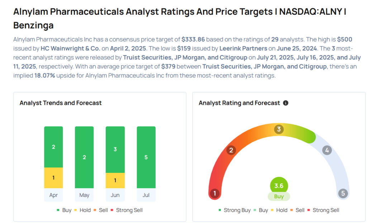Screen dimensions: 367x223
Task: Toggle the Hold series in trends legend
Action: [x=82, y=210]
